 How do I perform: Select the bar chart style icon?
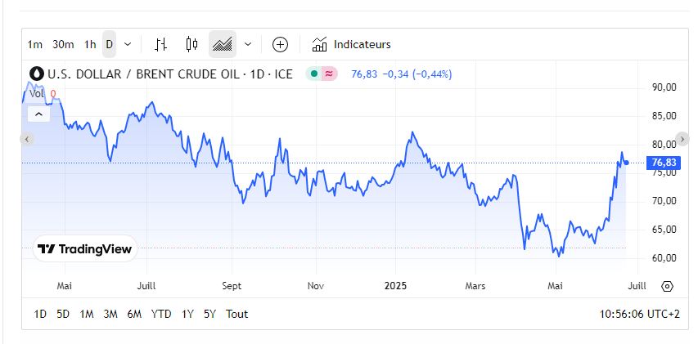(x=161, y=44)
